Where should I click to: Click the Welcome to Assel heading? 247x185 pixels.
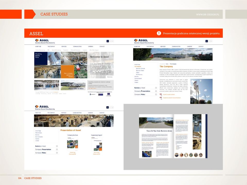[x=100, y=57]
